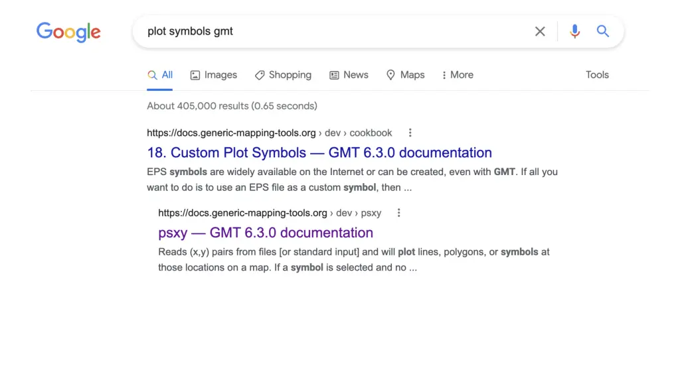This screenshot has width=680, height=382.
Task: Open "18. Custom Plot Symbols" result link
Action: click(x=319, y=153)
